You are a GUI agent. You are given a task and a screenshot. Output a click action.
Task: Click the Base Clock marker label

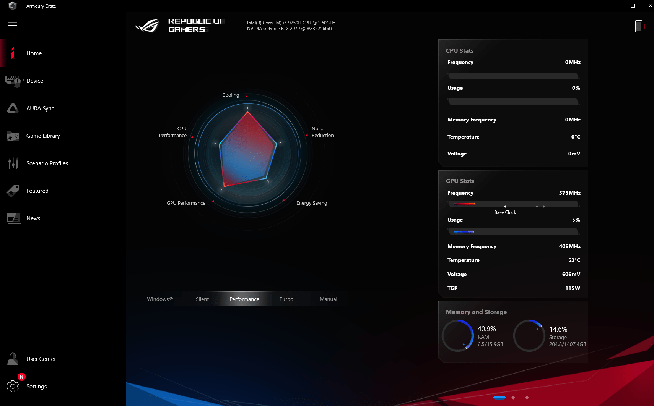coord(505,212)
